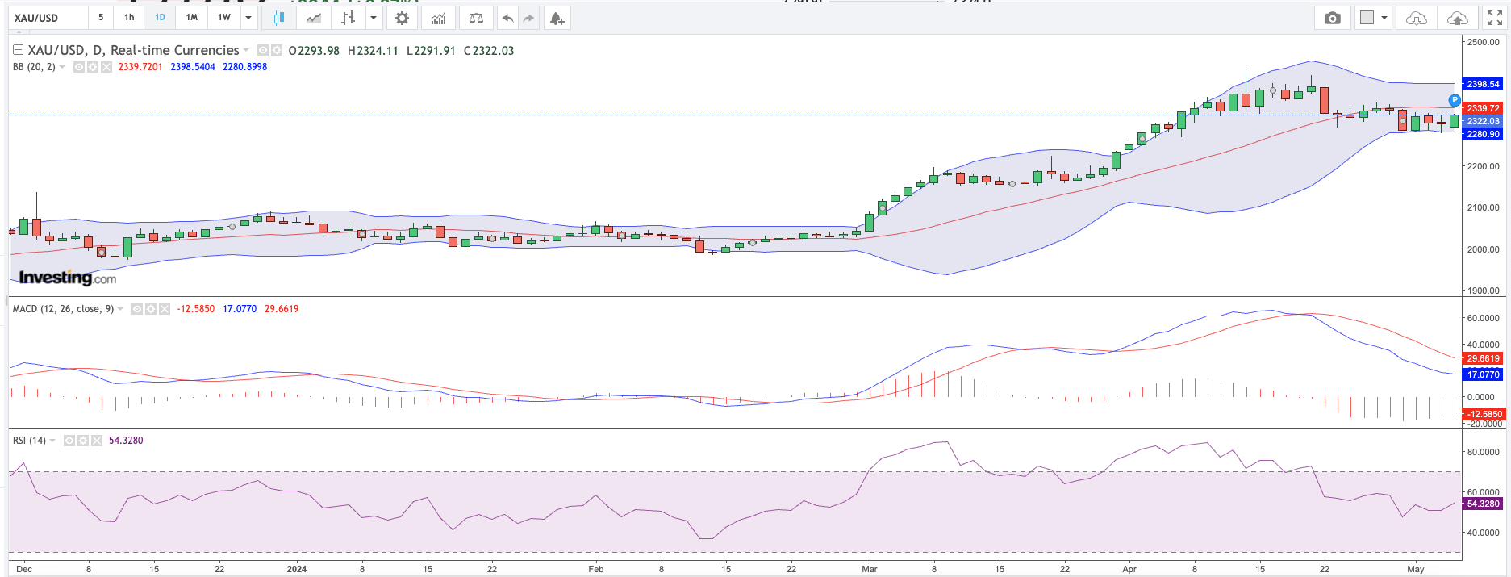The height and width of the screenshot is (577, 1511).
Task: Click the 54.3280 RSI axis label
Action: (x=1483, y=504)
